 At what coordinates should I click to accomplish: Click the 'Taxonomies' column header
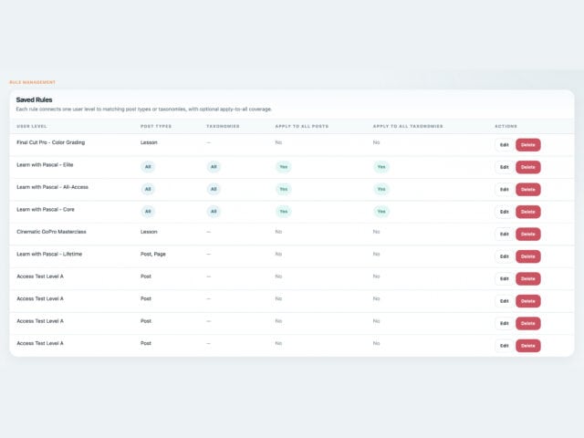pos(223,126)
